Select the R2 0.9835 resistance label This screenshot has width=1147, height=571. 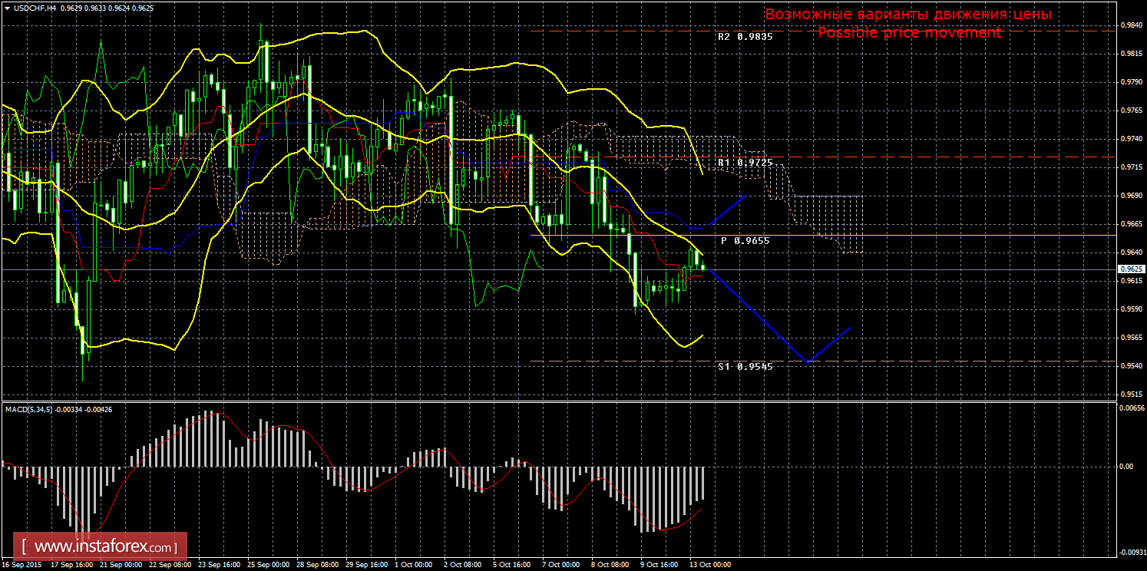click(745, 36)
